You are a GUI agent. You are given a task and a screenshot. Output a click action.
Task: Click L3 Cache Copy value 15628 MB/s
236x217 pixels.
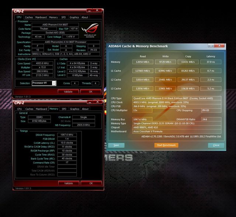[x=188, y=89]
